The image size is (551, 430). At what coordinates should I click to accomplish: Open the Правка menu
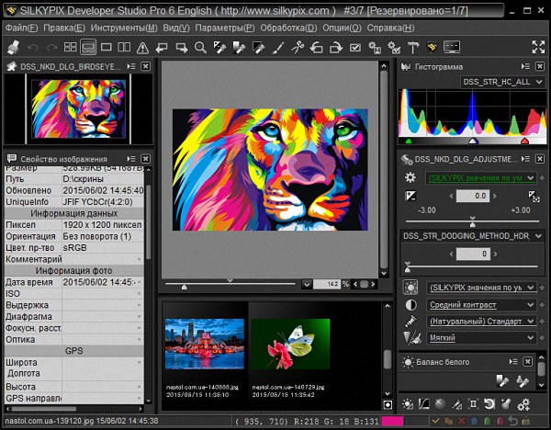[64, 28]
